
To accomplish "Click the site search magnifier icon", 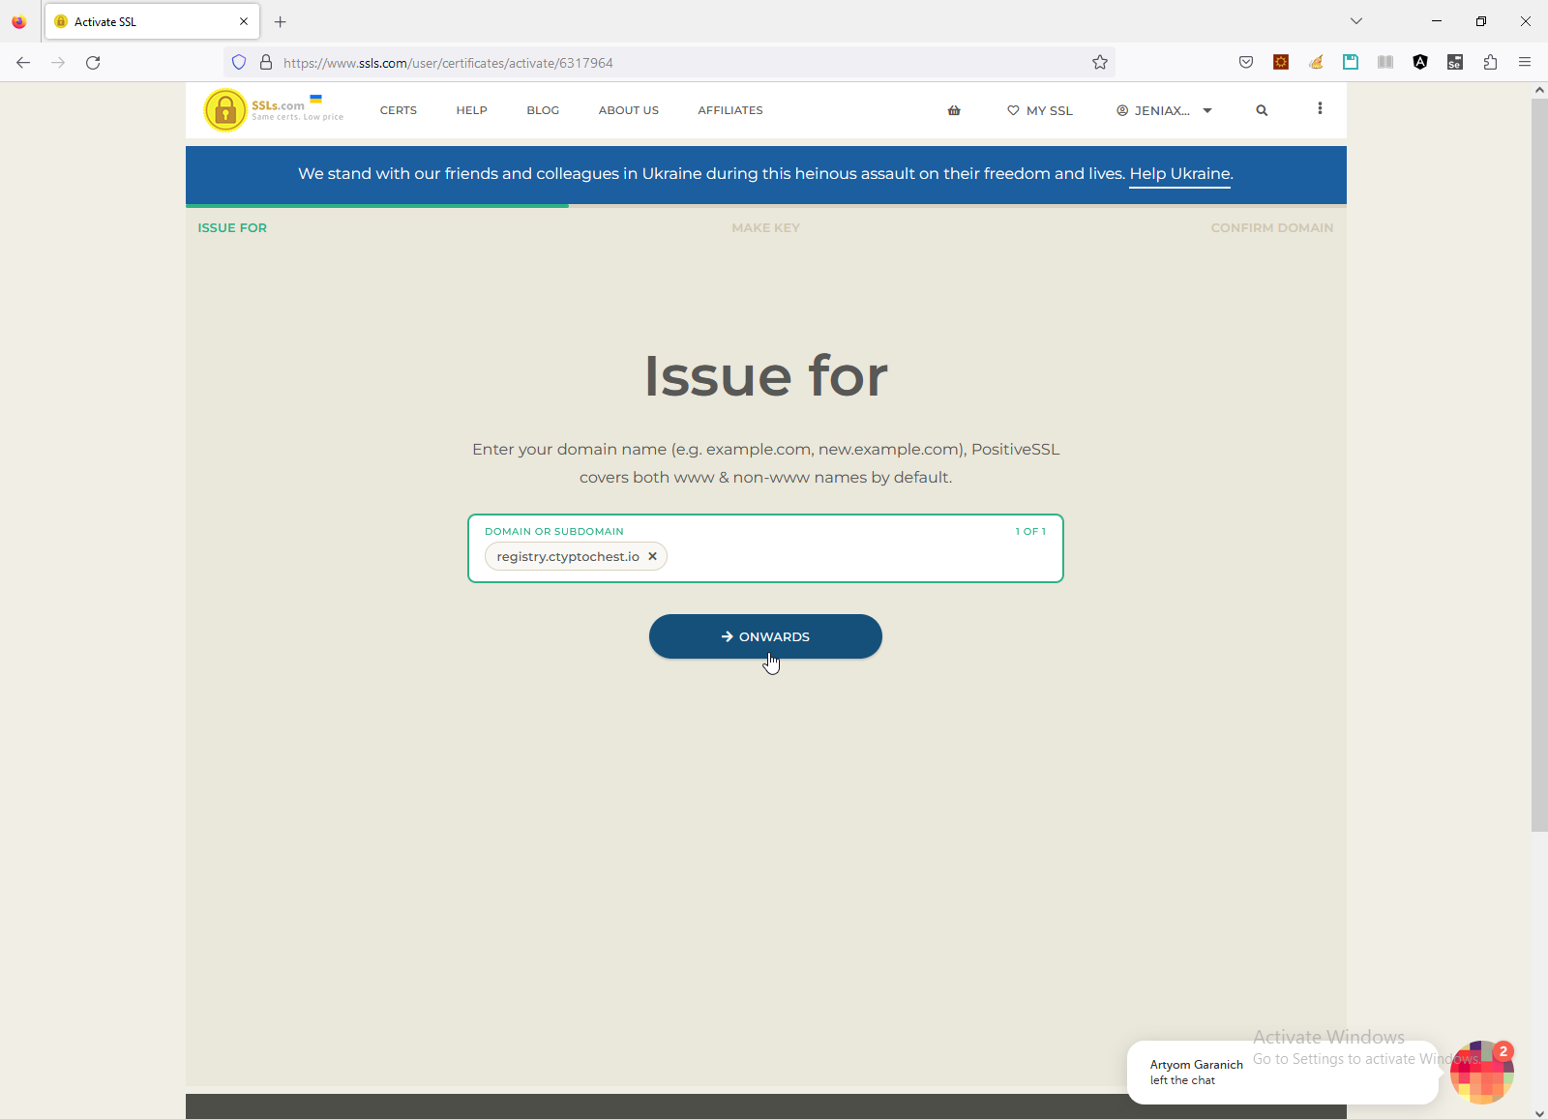I will [1262, 110].
